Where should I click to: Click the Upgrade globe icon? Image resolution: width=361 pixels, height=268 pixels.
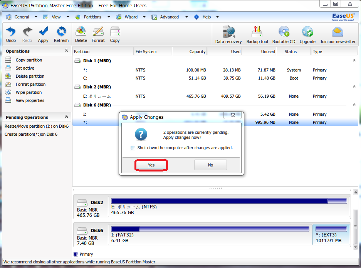pyautogui.click(x=307, y=32)
